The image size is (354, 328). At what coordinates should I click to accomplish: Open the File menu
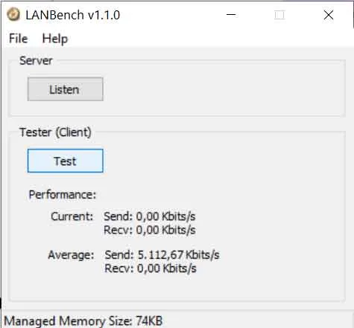pos(18,39)
